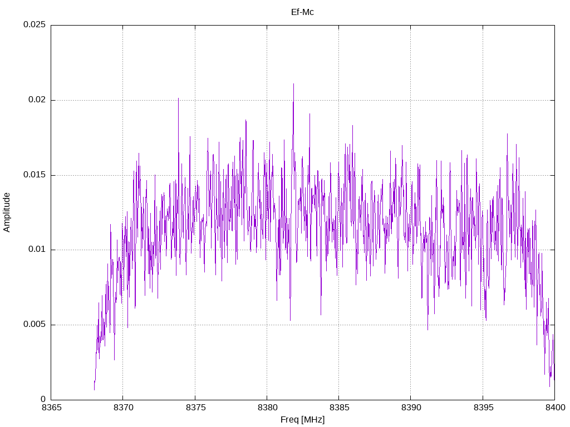
Task: Click the plot title 'Ef-Mc'
Action: click(x=302, y=12)
